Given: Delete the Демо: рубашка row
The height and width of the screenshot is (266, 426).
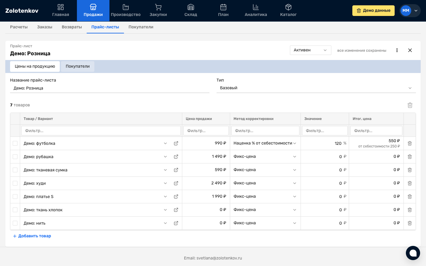Looking at the screenshot, I should coord(410,157).
